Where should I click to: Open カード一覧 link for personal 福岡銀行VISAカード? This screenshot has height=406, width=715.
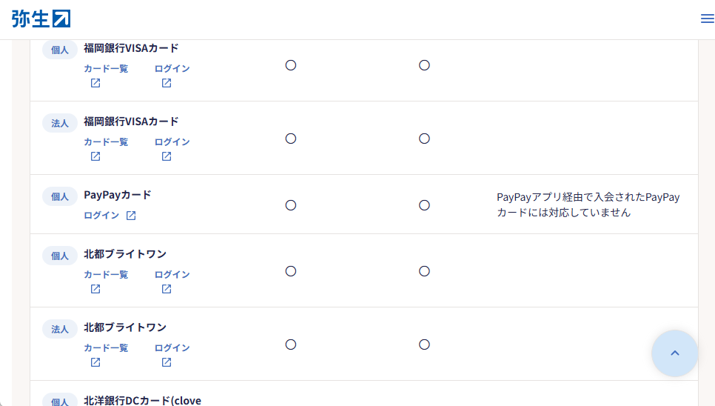point(106,68)
